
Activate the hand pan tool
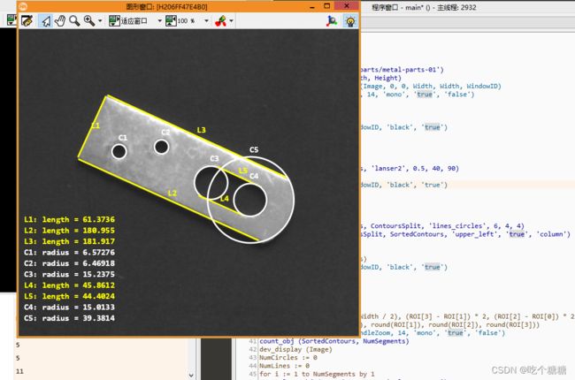(60, 21)
